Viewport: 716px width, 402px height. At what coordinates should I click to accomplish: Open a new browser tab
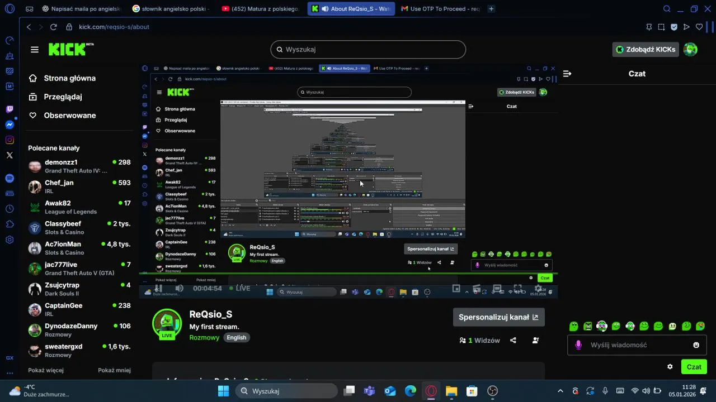coord(491,9)
